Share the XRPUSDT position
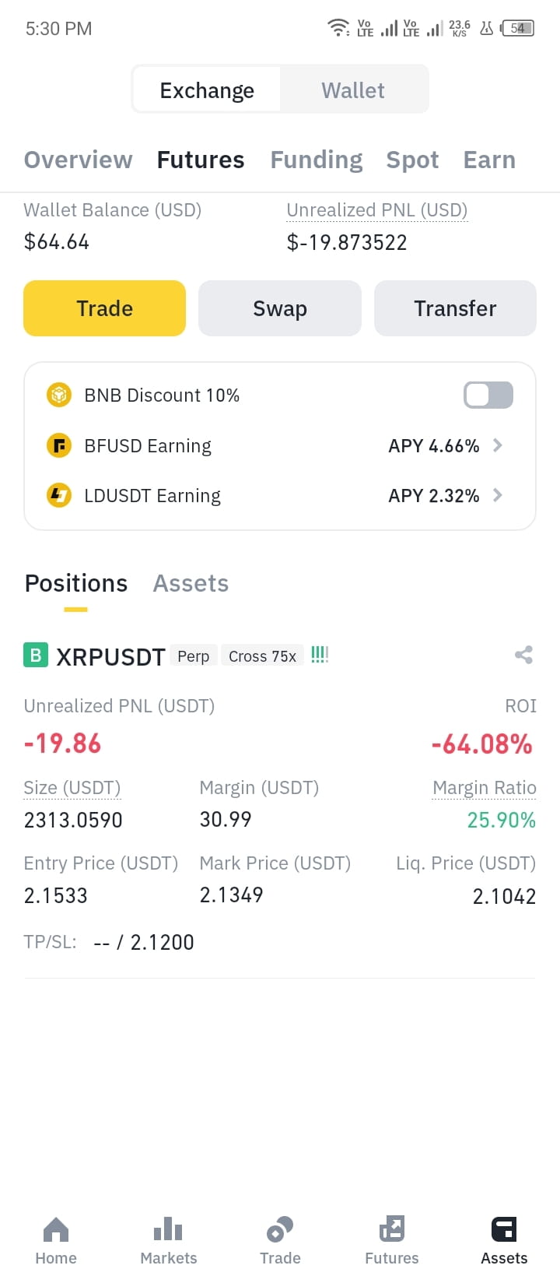This screenshot has width=560, height=1276. pos(523,655)
